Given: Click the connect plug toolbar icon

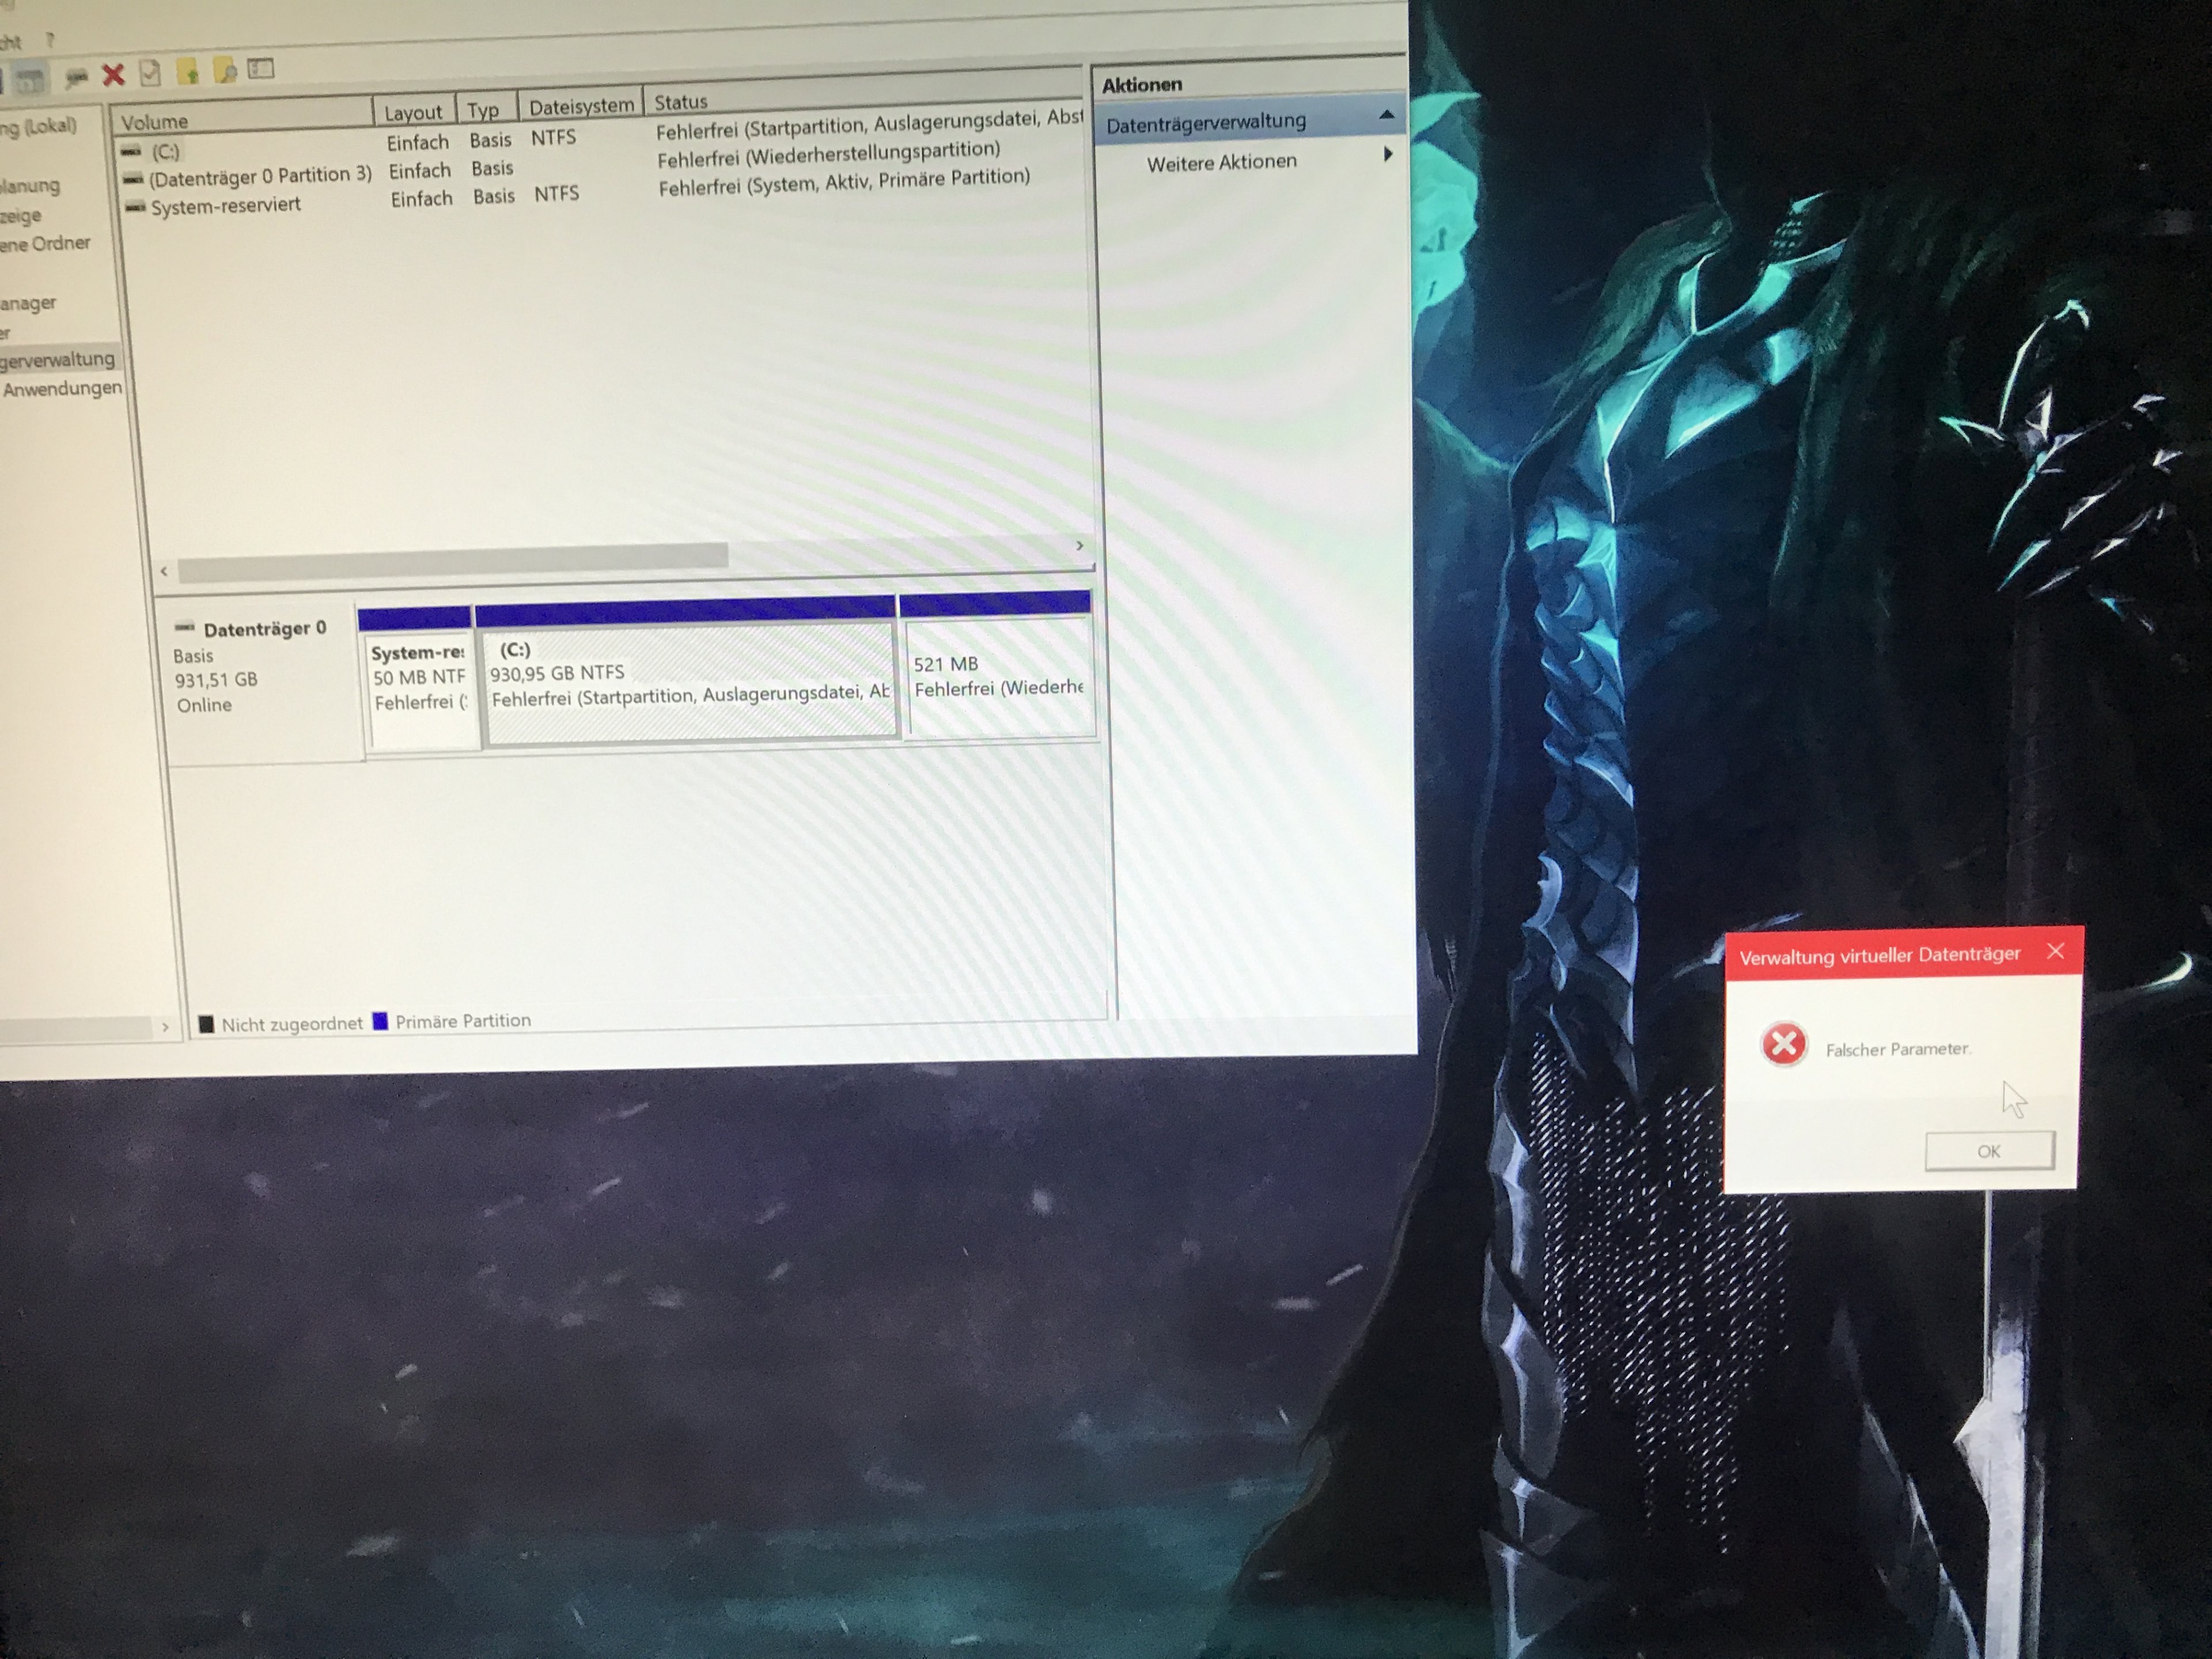Looking at the screenshot, I should pyautogui.click(x=76, y=76).
